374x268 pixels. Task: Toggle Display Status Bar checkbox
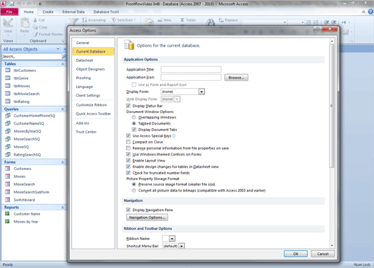point(128,106)
